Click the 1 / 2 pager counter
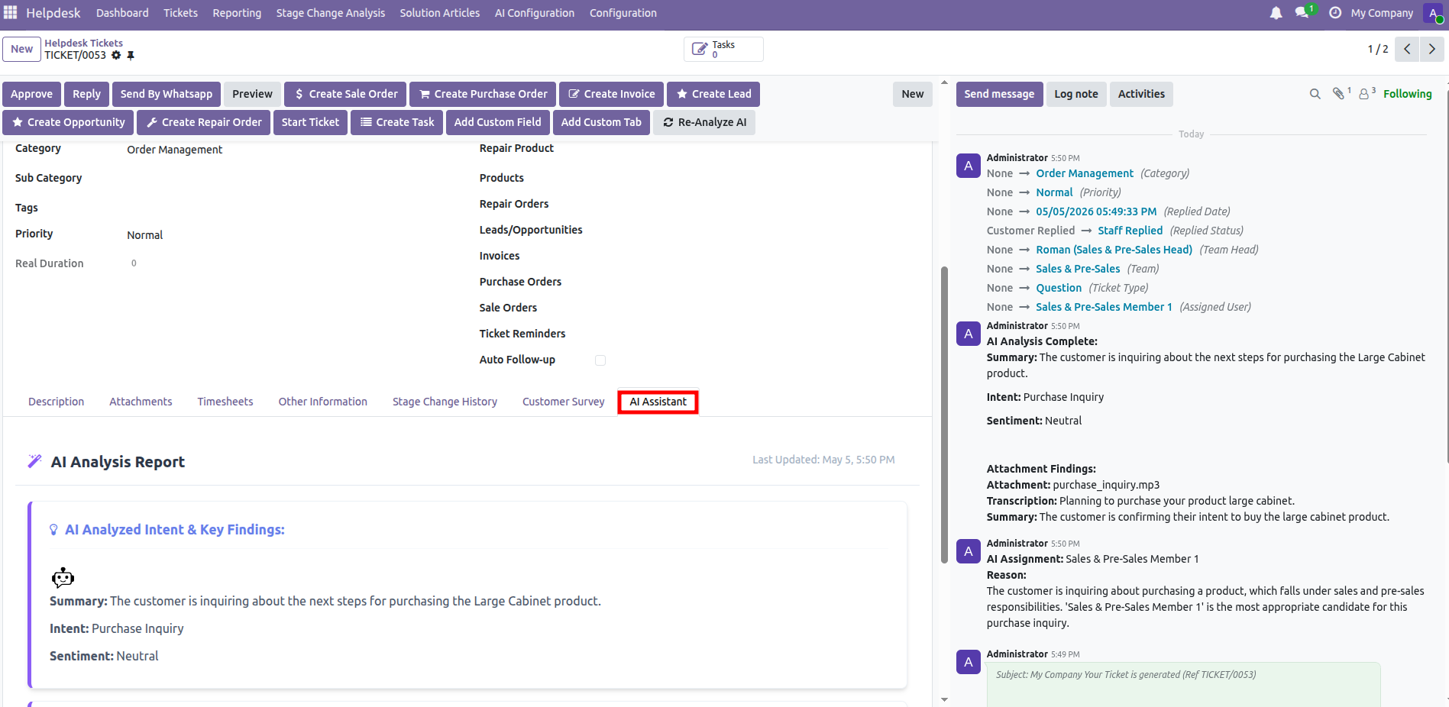Image resolution: width=1449 pixels, height=707 pixels. [1377, 49]
